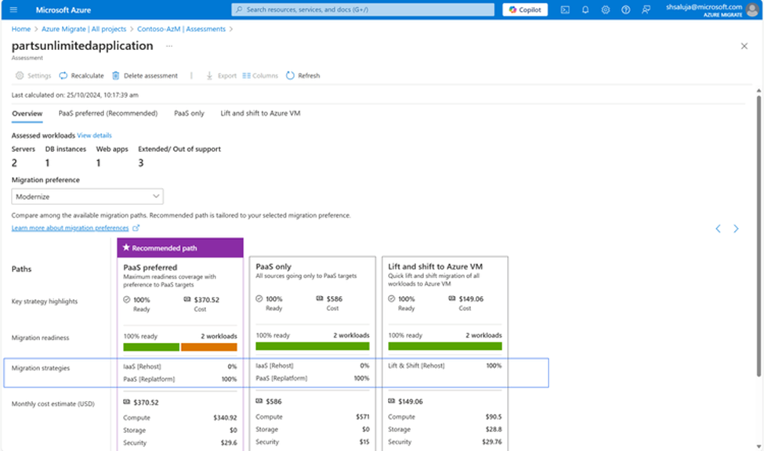Click orange readiness bar in PaaS preferred card
This screenshot has width=764, height=451.
209,348
